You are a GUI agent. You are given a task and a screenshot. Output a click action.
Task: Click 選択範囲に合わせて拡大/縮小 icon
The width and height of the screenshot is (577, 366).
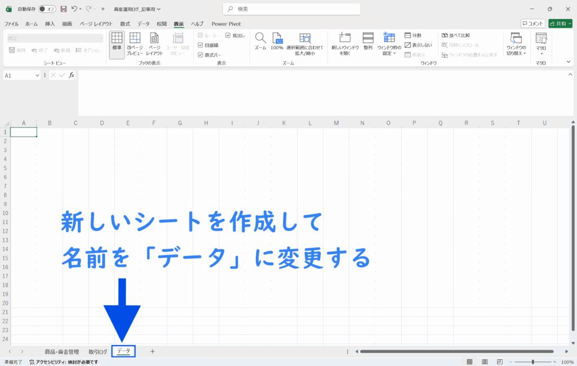[305, 39]
